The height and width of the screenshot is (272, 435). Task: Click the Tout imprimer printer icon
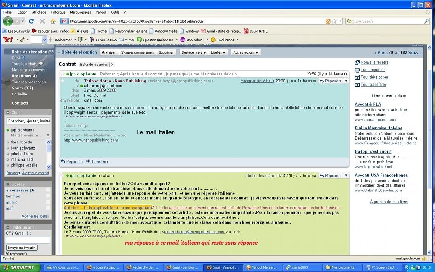pos(357,70)
